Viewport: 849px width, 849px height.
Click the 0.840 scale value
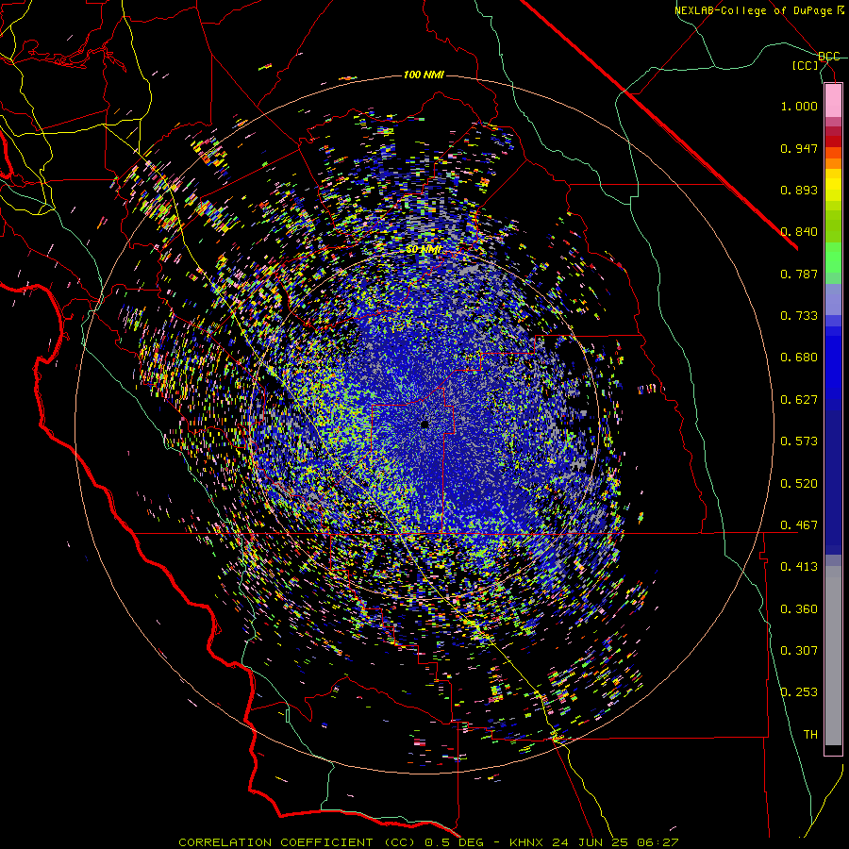tap(799, 232)
